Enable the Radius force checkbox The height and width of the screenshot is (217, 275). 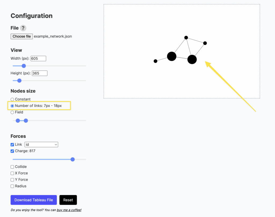point(12,186)
